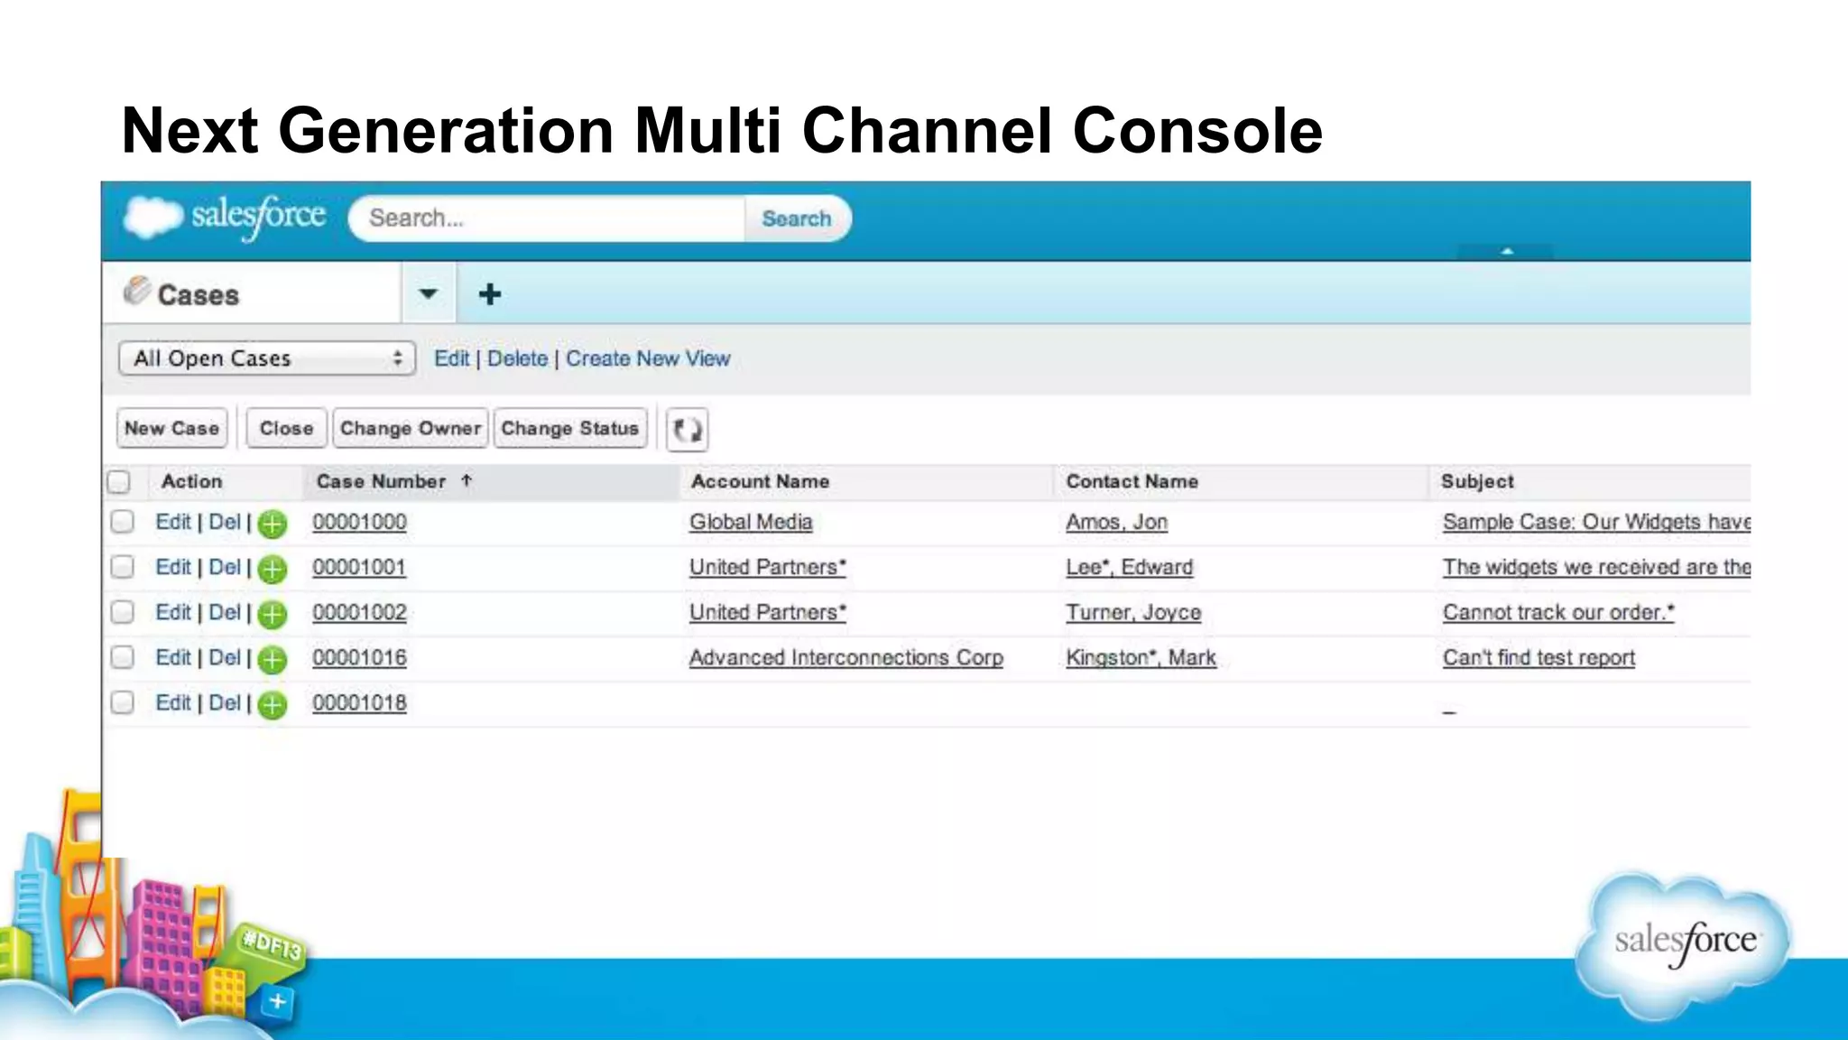Viewport: 1848px width, 1040px height.
Task: Check the box for case 00001016
Action: coord(122,657)
